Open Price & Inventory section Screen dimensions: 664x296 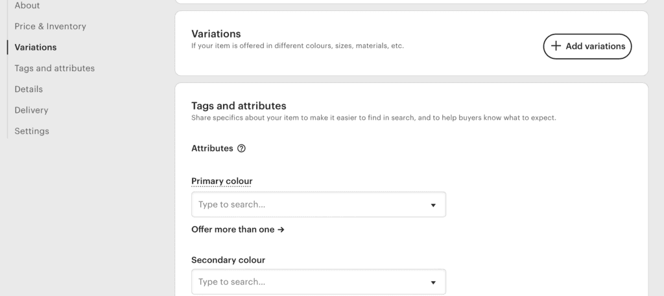click(x=50, y=27)
